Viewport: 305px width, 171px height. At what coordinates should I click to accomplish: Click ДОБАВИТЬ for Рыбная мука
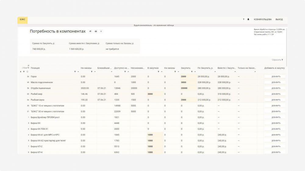[x=275, y=100]
